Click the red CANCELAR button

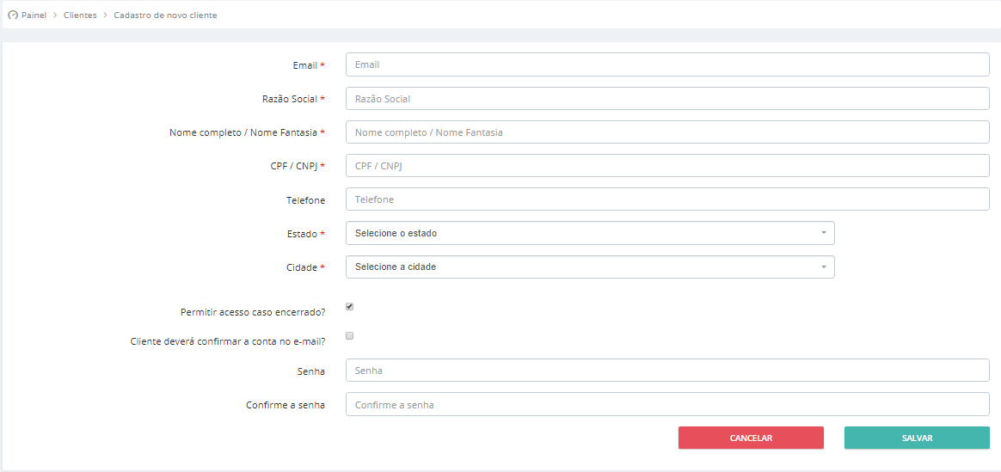click(751, 438)
